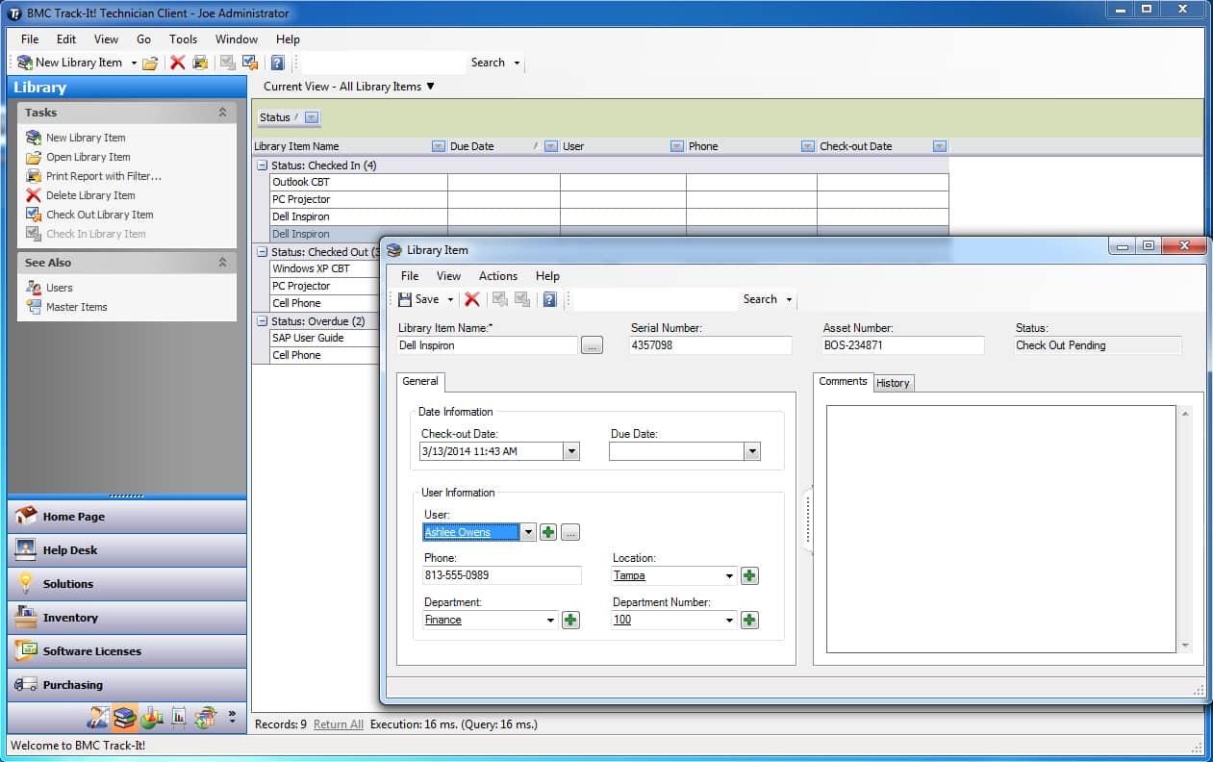The width and height of the screenshot is (1213, 762).
Task: Open the dropdown arrow beside New Library Item
Action: tap(134, 63)
